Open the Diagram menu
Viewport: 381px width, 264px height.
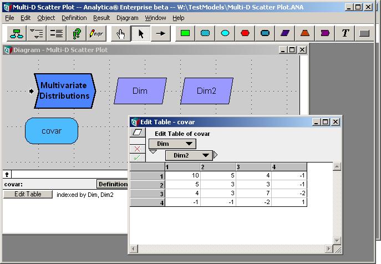pyautogui.click(x=128, y=18)
